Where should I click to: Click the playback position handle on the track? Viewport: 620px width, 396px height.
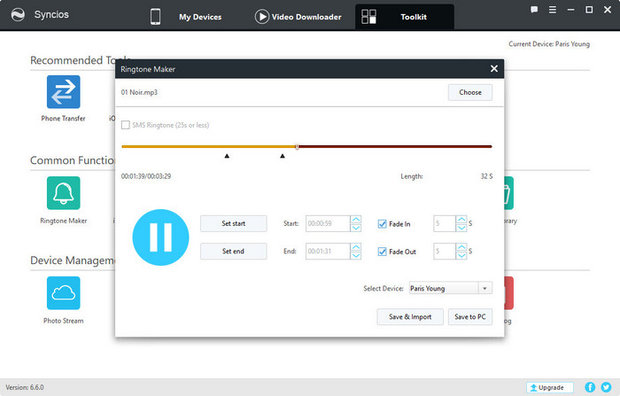[297, 147]
